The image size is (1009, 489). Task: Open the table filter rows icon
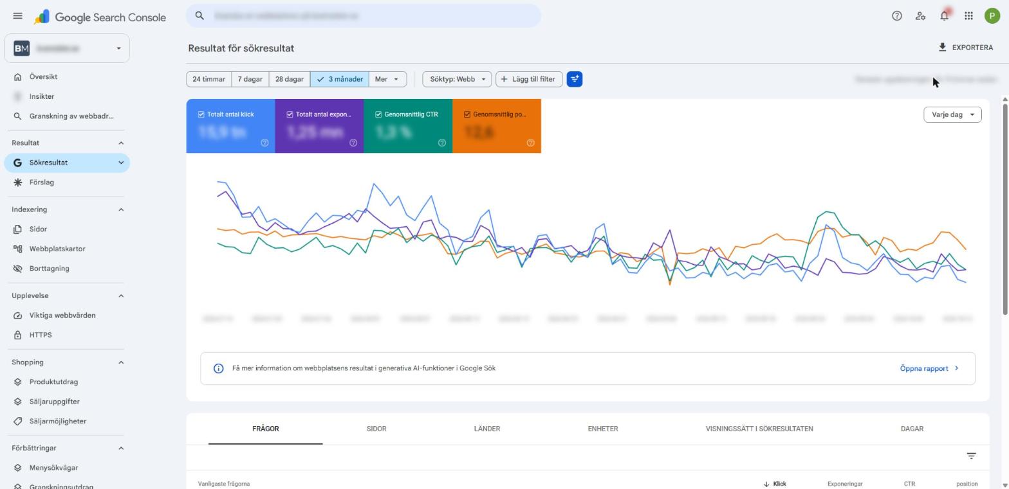pos(971,456)
